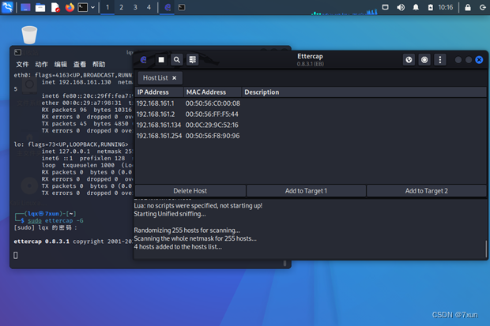Viewport: 490px width, 326px height.
Task: Open terminal 帮助 menu
Action: 99,64
